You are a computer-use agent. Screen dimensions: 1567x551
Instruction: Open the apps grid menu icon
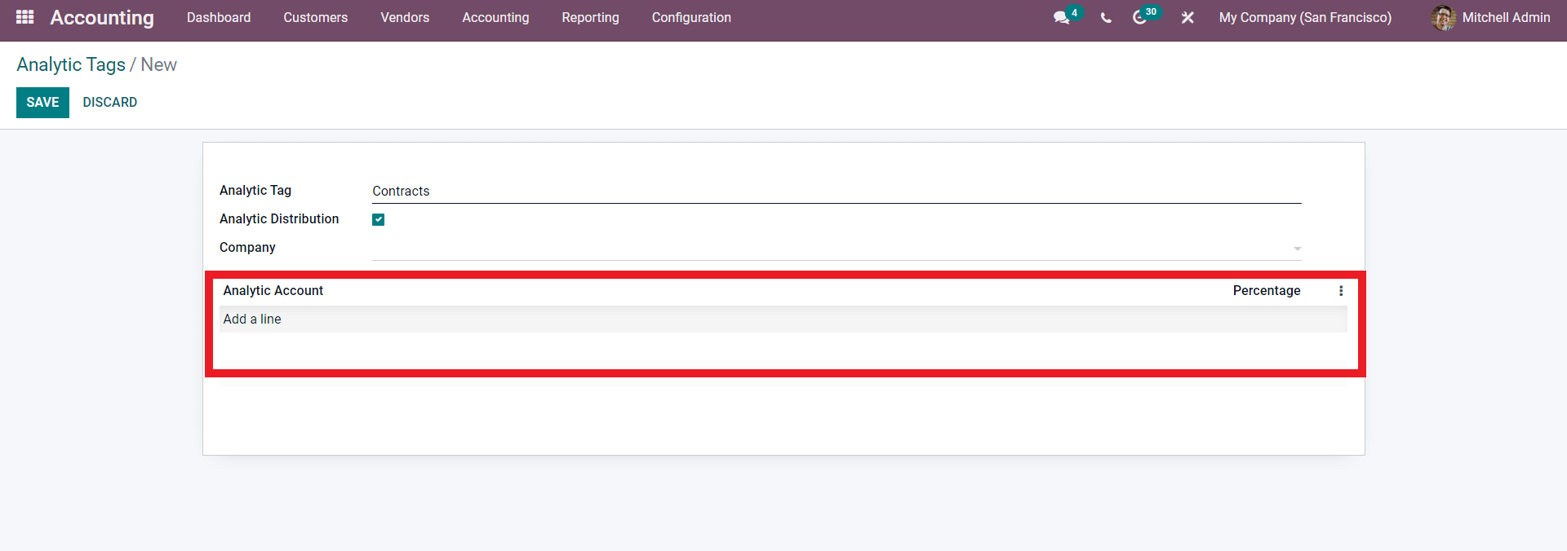[x=24, y=17]
